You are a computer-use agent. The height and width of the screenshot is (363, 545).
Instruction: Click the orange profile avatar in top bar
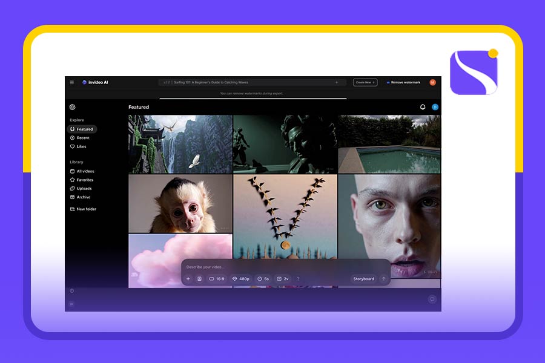coord(432,82)
